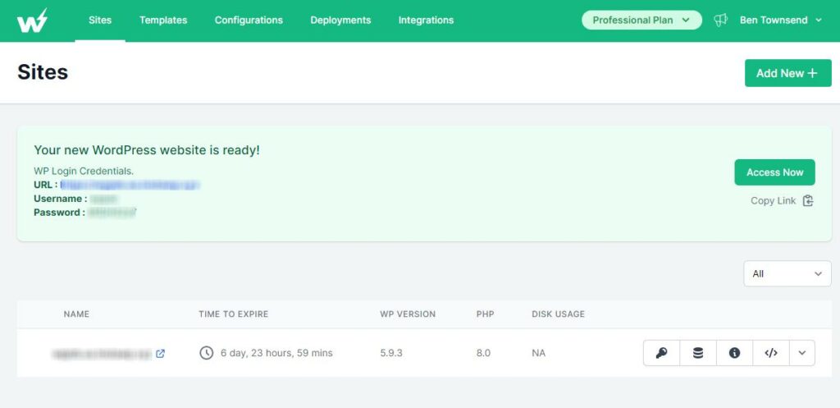The image size is (840, 408).
Task: Click the clipboard icon beside Copy Link
Action: point(808,200)
